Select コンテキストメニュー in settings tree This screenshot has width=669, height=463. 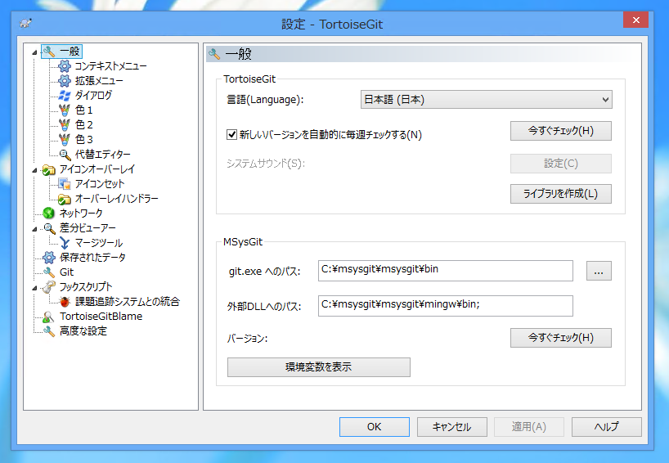[110, 66]
